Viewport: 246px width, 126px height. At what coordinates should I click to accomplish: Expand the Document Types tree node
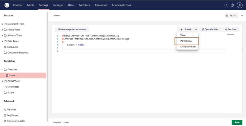[x=2, y=24]
